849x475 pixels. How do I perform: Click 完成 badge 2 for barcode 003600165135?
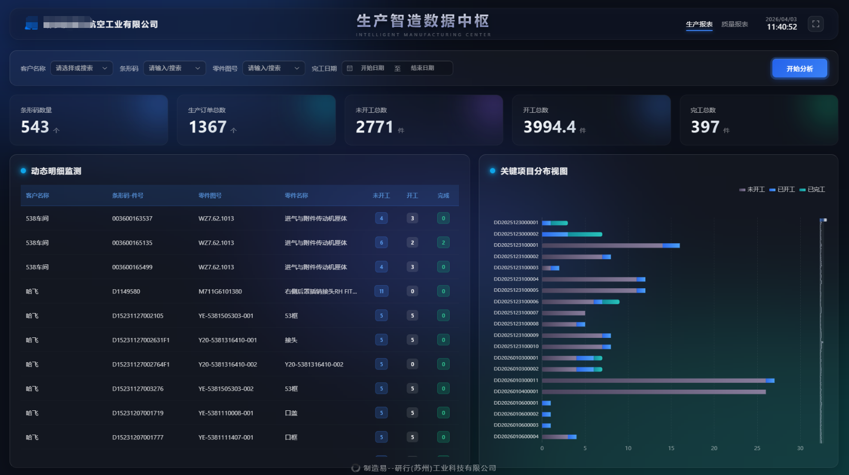443,243
